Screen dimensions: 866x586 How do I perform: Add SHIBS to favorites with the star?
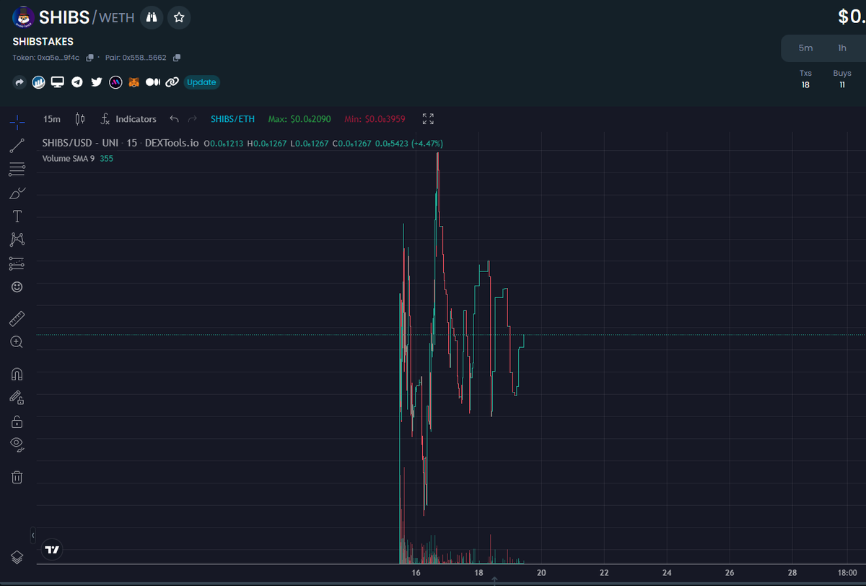point(179,17)
